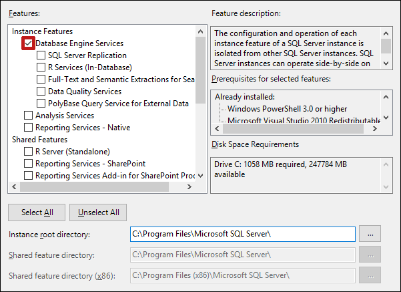Check R Server (Standalone) feature
Viewport: 401px width, 292px height.
pyautogui.click(x=28, y=152)
